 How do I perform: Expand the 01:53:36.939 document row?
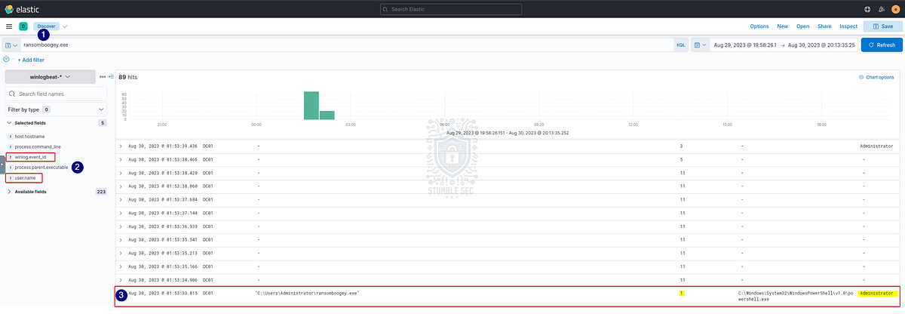[x=121, y=226]
